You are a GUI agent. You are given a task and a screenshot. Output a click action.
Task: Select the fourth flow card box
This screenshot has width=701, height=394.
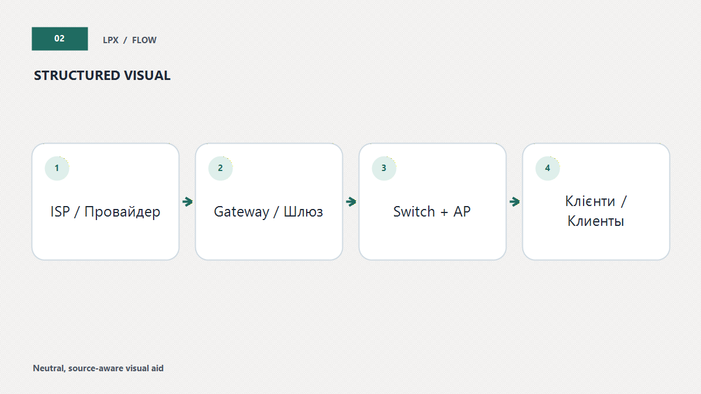click(x=596, y=201)
